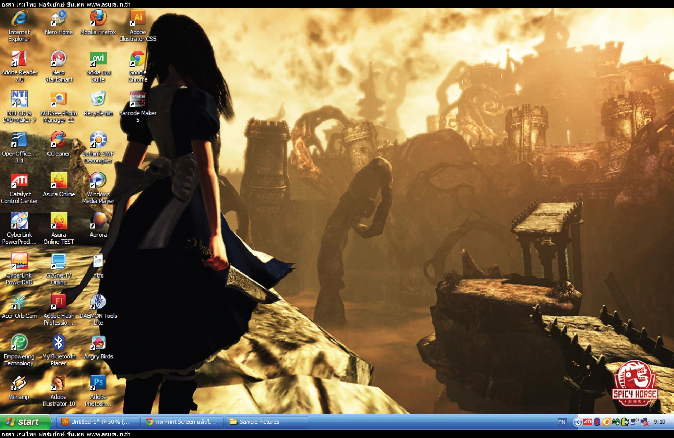Switch to Chrome Print Screen taskbar button
Image resolution: width=674 pixels, height=438 pixels.
[182, 422]
